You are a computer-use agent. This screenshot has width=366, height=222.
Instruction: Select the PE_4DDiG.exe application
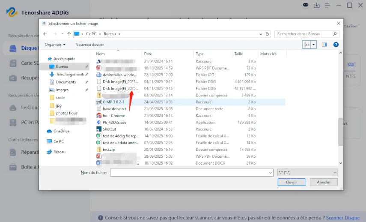[x=114, y=122]
